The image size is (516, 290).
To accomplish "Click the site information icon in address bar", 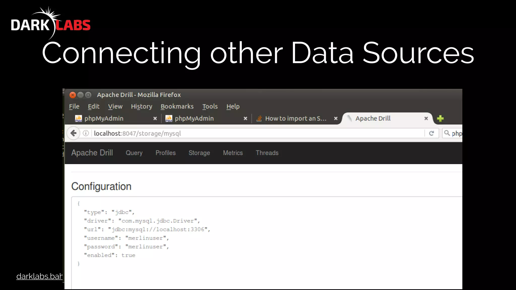I will 86,133.
